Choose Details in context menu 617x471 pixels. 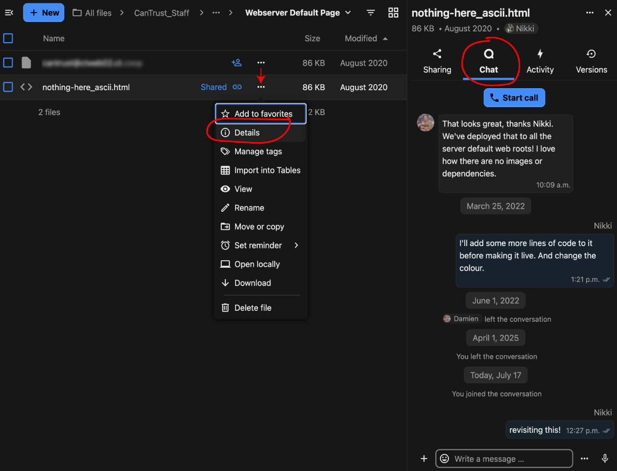[x=261, y=133]
